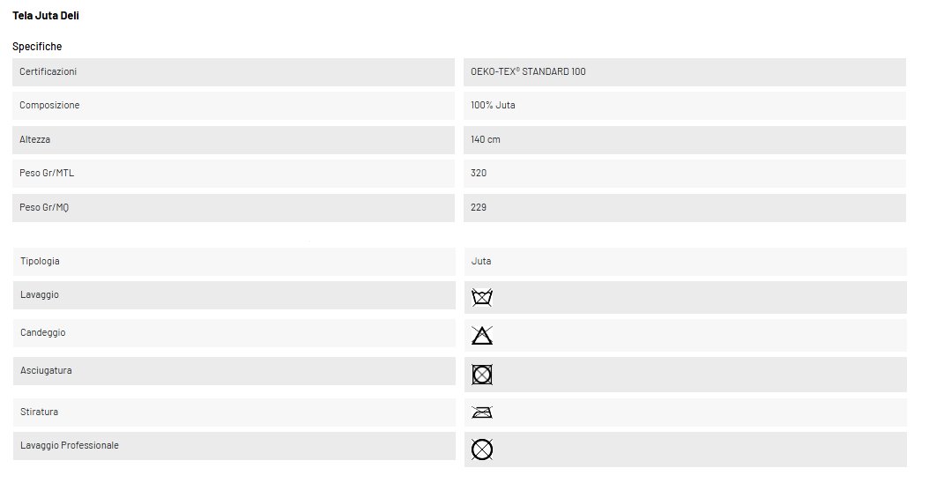Click the 320 weight value
This screenshot has width=929, height=483.
point(479,173)
